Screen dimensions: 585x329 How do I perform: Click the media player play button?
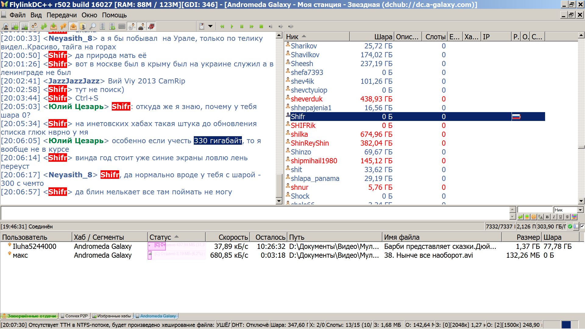232,27
